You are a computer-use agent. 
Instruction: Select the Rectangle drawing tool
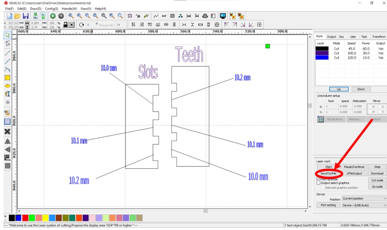click(x=7, y=77)
